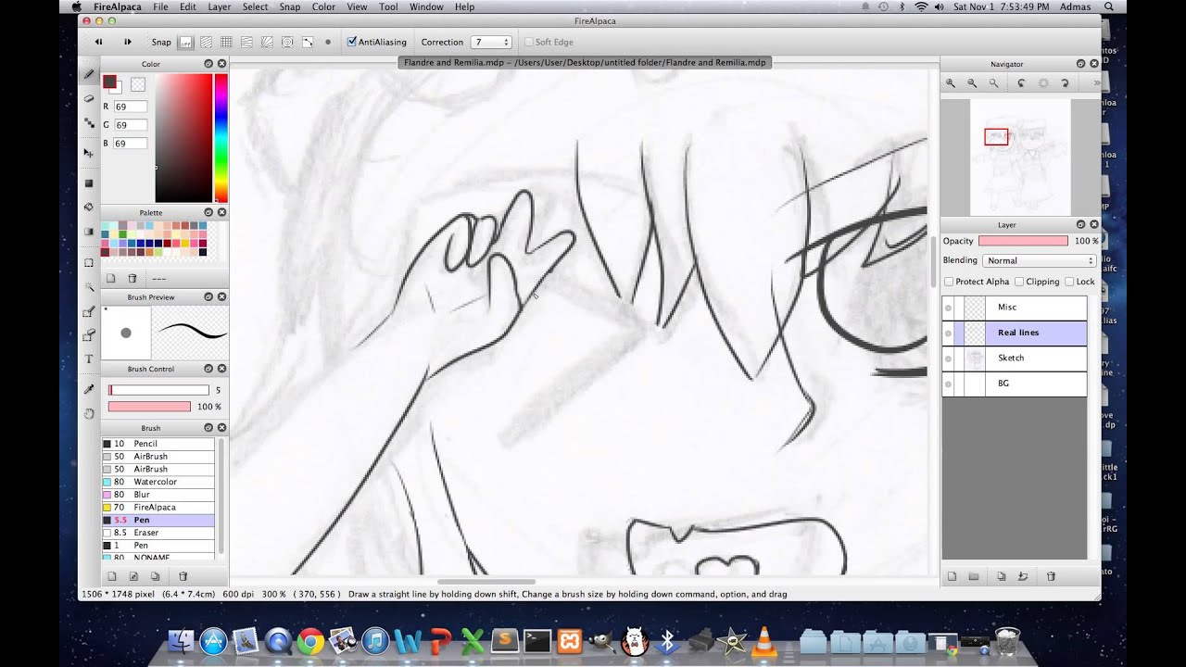Select the Select Eraser tool
The height and width of the screenshot is (667, 1186).
click(x=89, y=334)
